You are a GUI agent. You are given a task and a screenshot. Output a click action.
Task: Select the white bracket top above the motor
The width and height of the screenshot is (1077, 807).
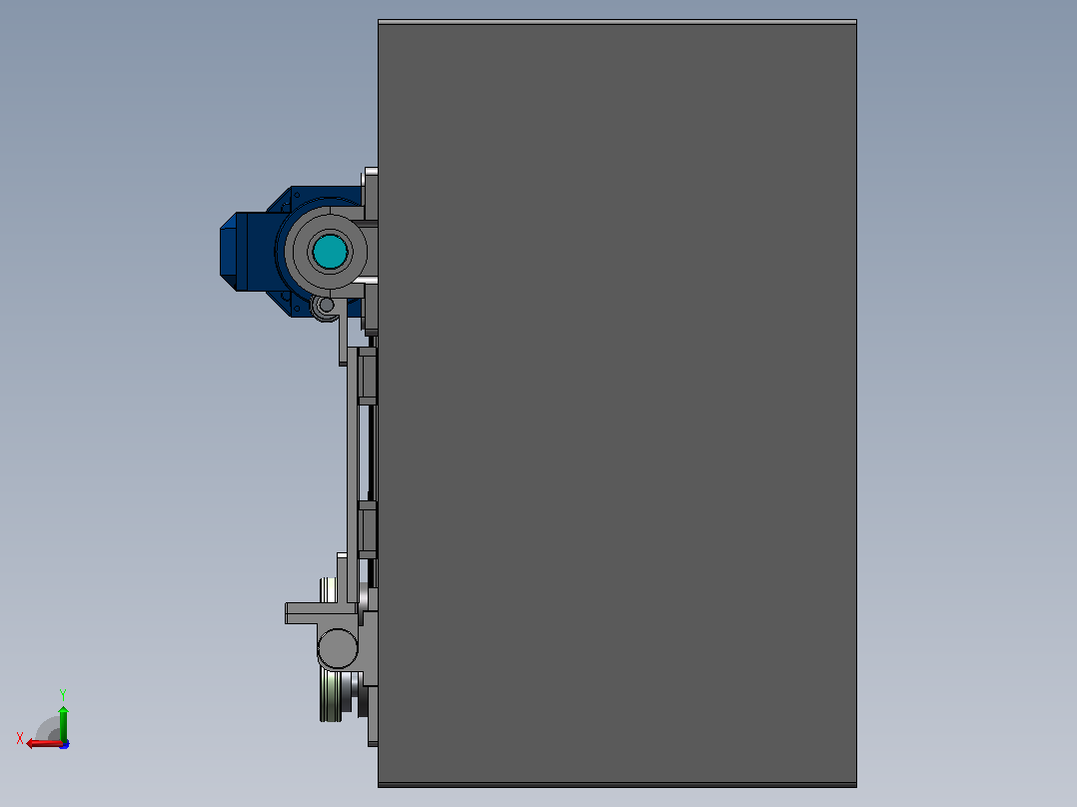(371, 171)
